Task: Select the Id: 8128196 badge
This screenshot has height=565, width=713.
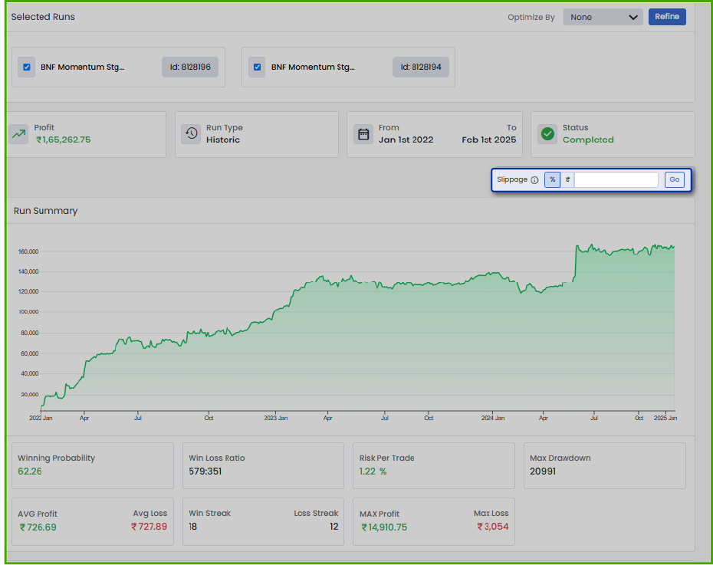Action: click(x=189, y=67)
